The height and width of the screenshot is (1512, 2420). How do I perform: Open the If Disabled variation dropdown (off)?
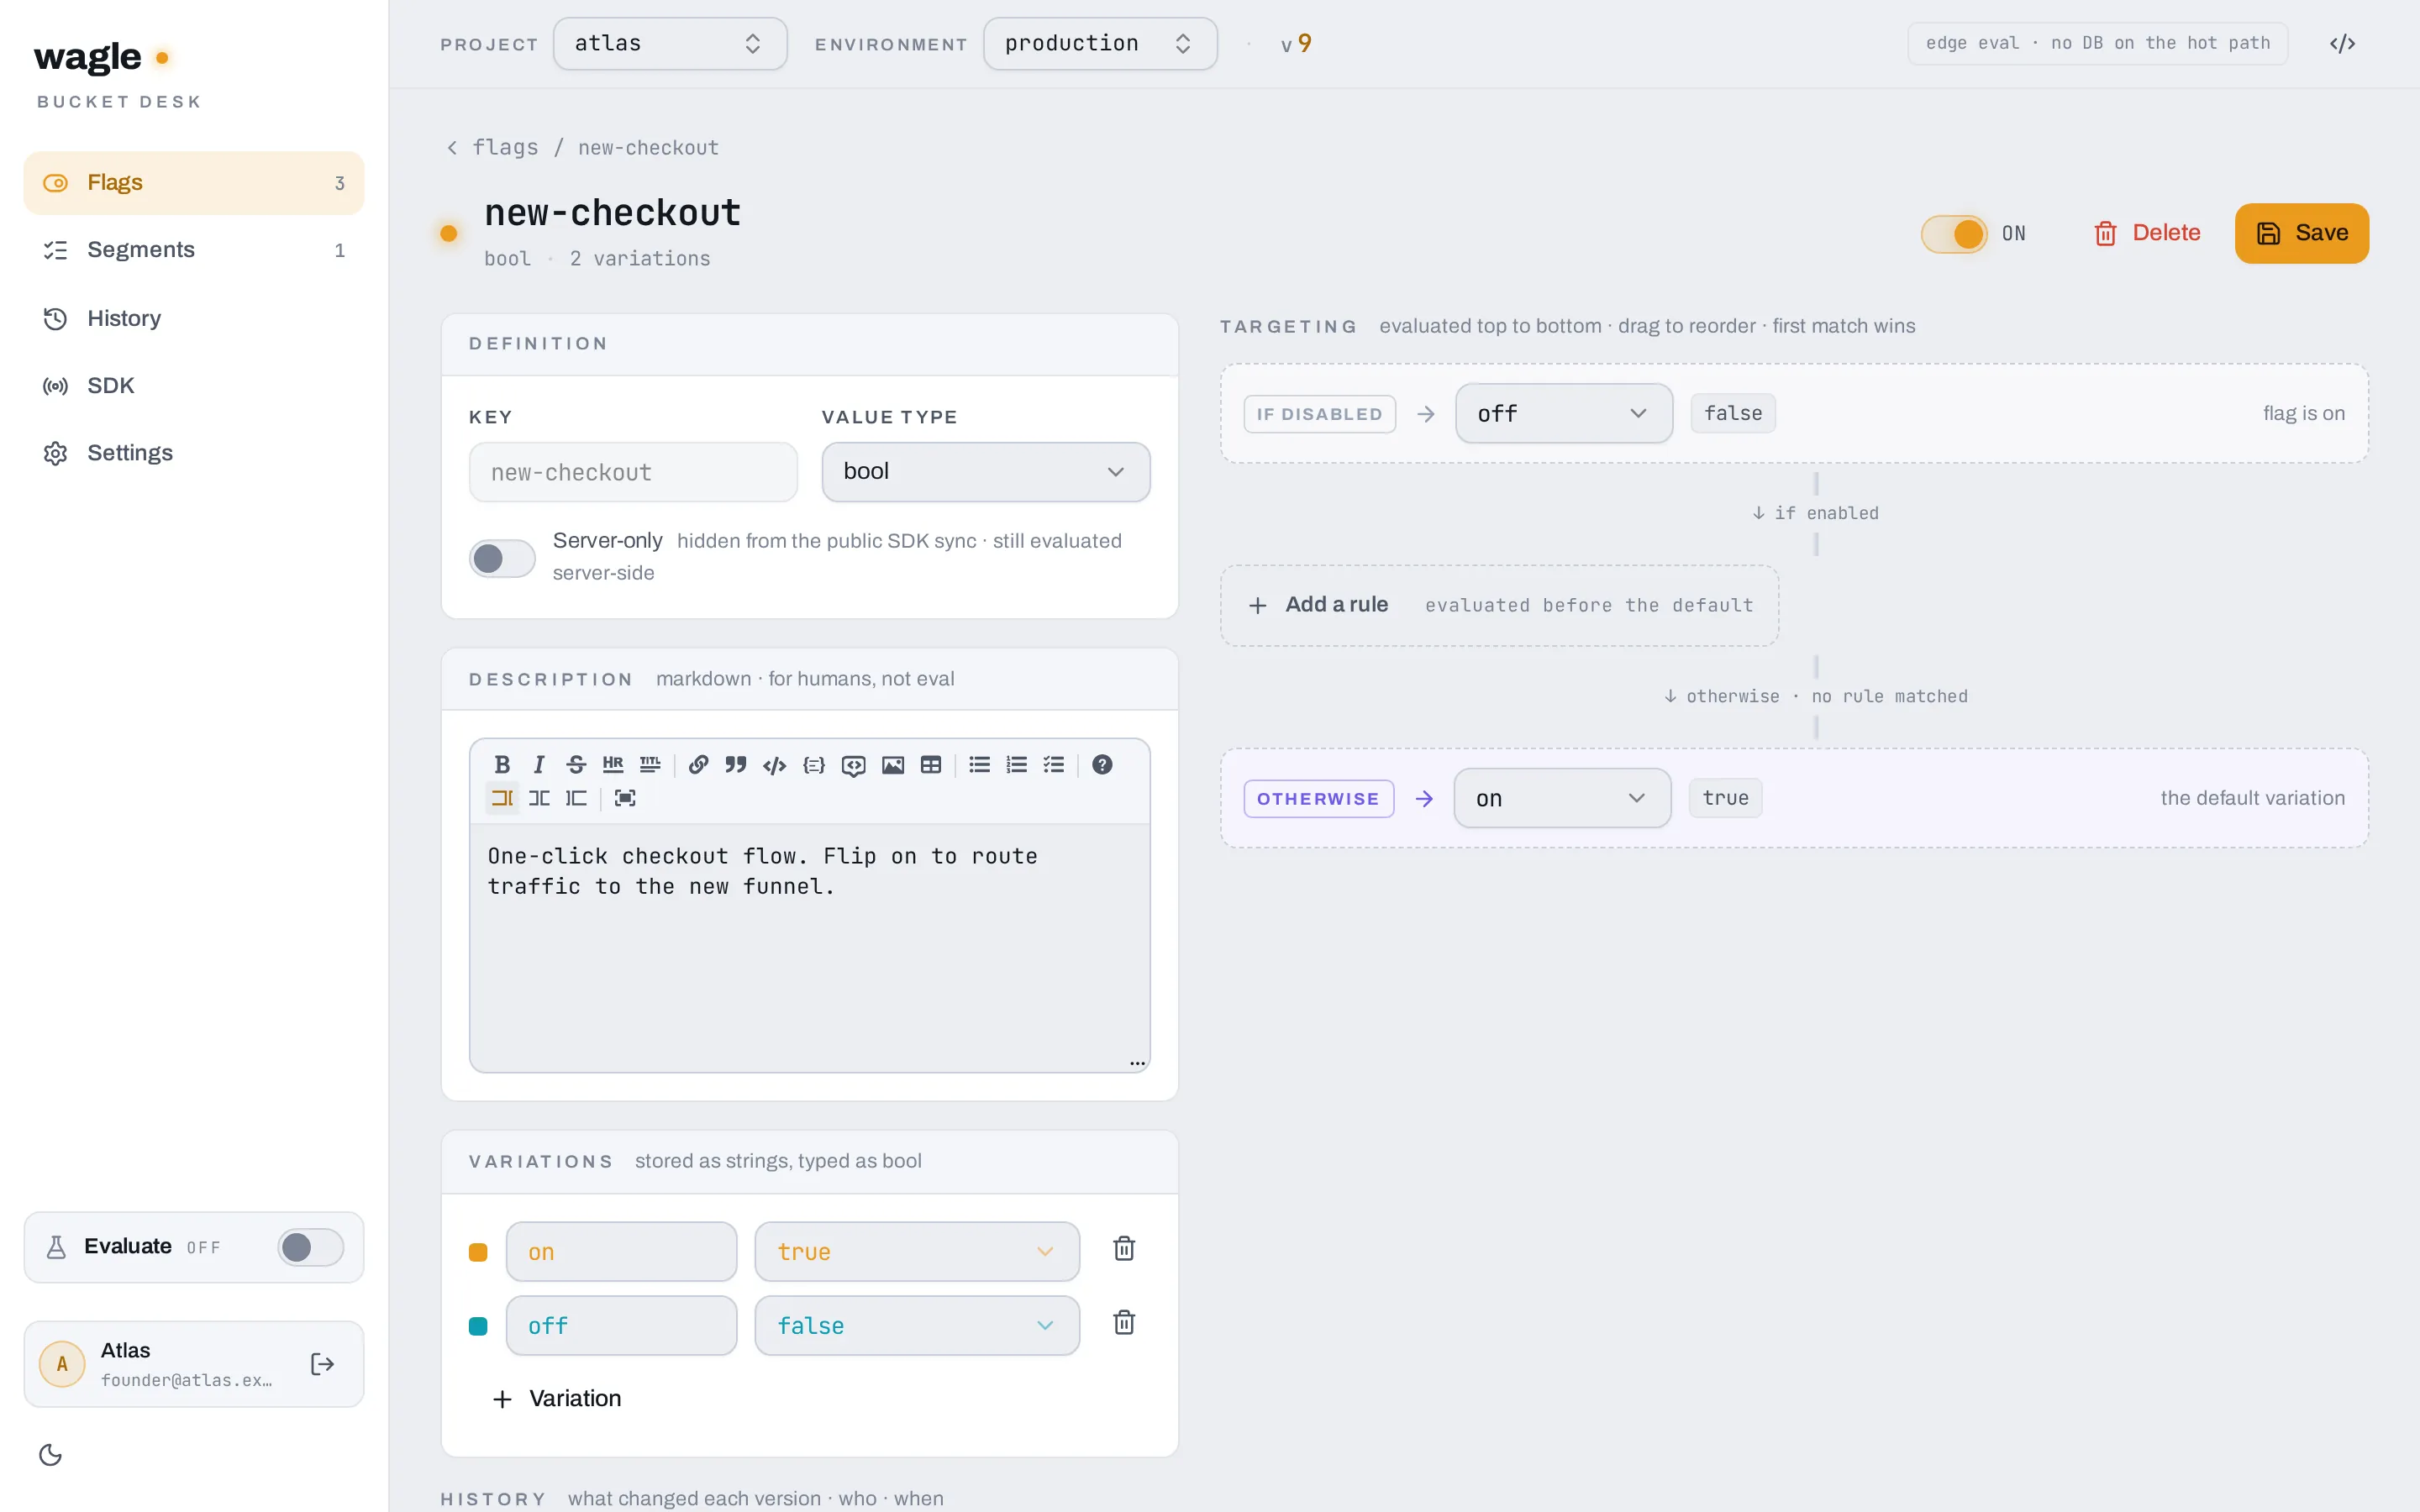tap(1563, 414)
